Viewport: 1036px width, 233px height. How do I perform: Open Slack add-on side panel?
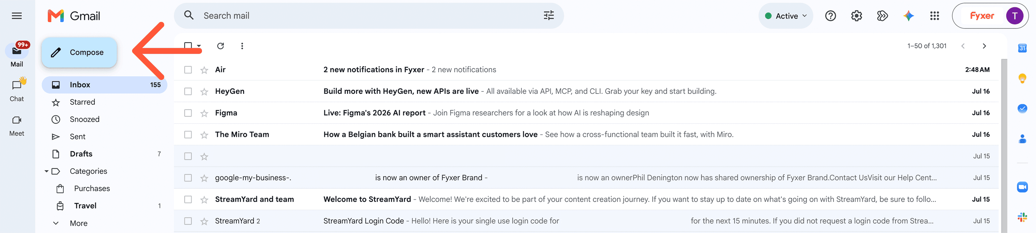1022,217
